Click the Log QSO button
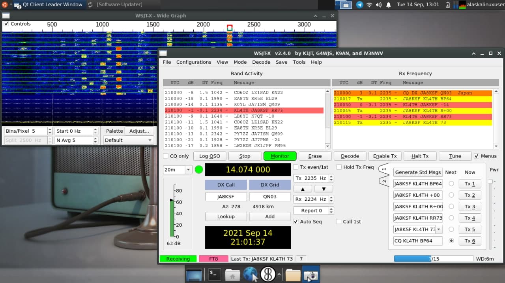This screenshot has height=283, width=505. 209,156
